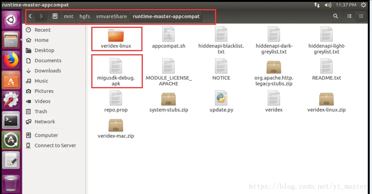Image resolution: width=372 pixels, height=194 pixels.
Task: Open the Ubuntu dash from launcher
Action: pos(11,20)
